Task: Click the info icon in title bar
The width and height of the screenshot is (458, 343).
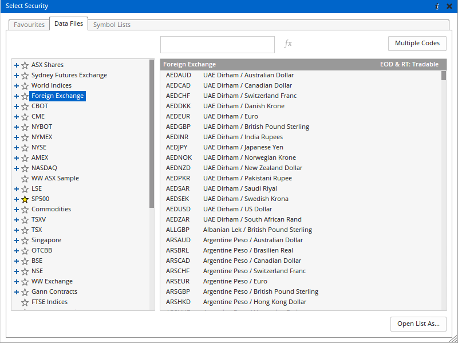Action: (437, 6)
